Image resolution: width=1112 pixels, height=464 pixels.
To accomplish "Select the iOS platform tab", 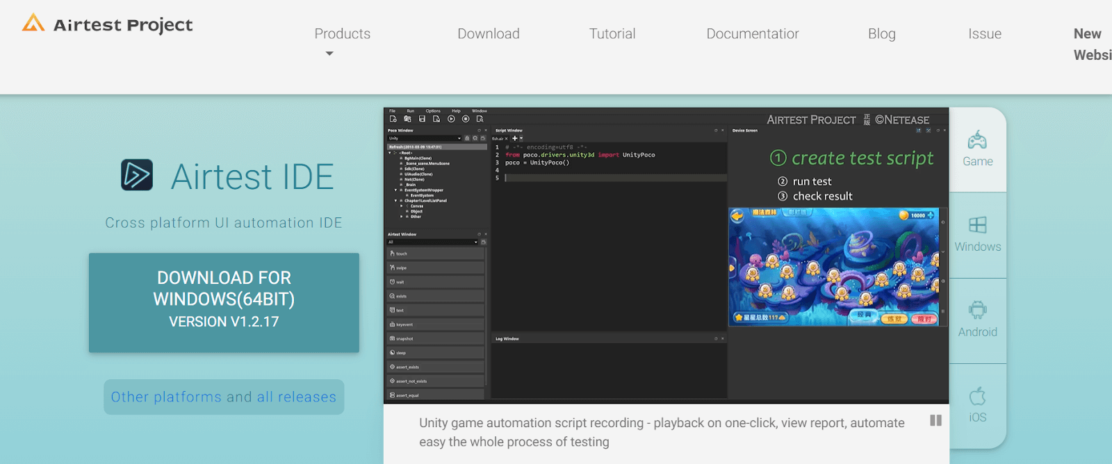I will (977, 405).
